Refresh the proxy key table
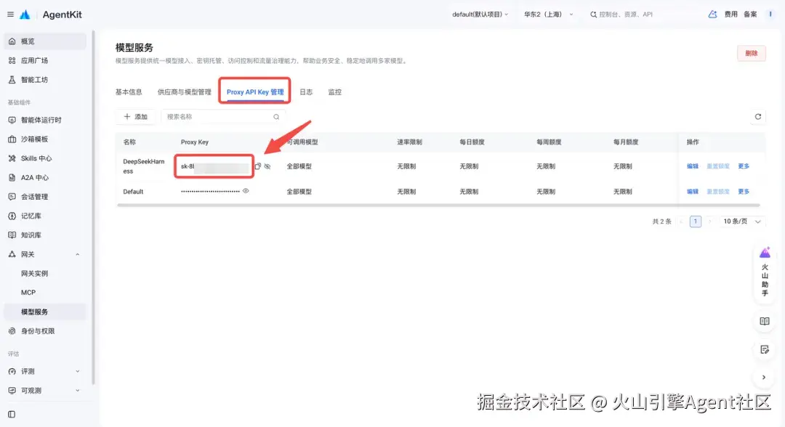Image resolution: width=785 pixels, height=427 pixels. pyautogui.click(x=758, y=116)
